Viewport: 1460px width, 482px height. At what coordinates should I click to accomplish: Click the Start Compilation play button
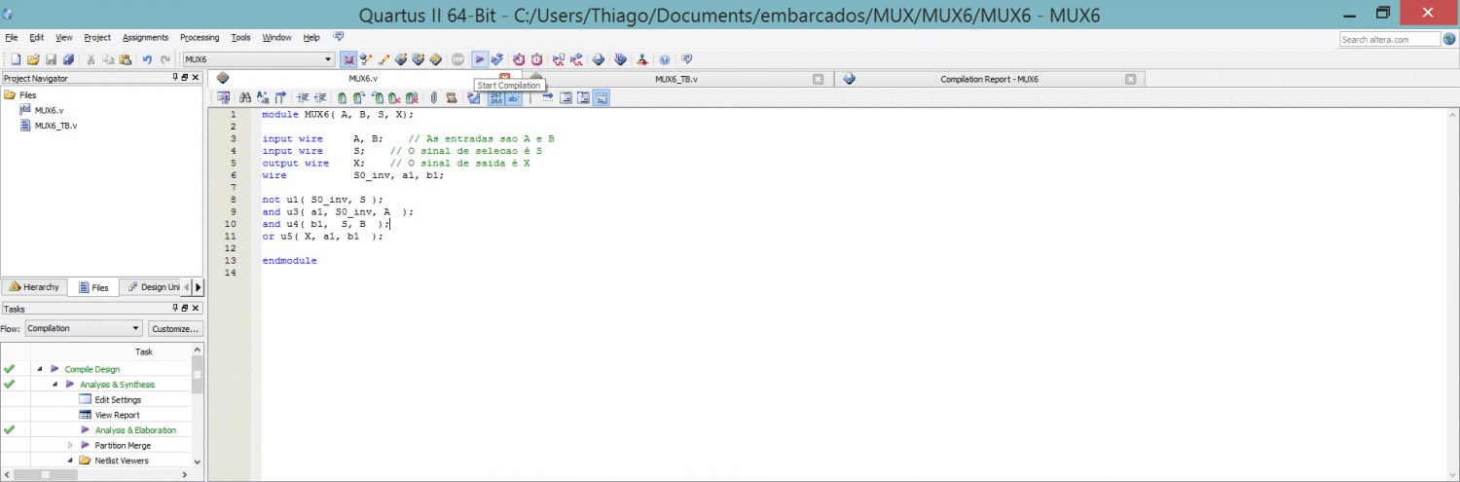click(x=479, y=59)
